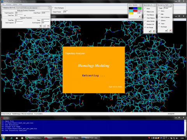Click the Target field in Rendering Method
Viewport: 187px width, 140px height.
tap(168, 8)
